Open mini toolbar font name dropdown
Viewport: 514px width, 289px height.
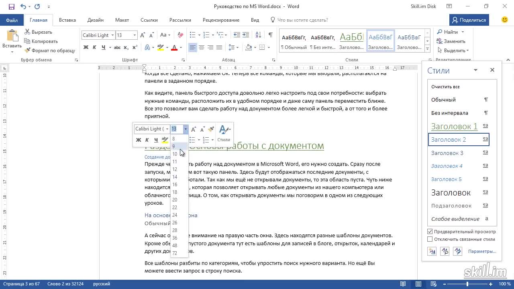pos(167,129)
